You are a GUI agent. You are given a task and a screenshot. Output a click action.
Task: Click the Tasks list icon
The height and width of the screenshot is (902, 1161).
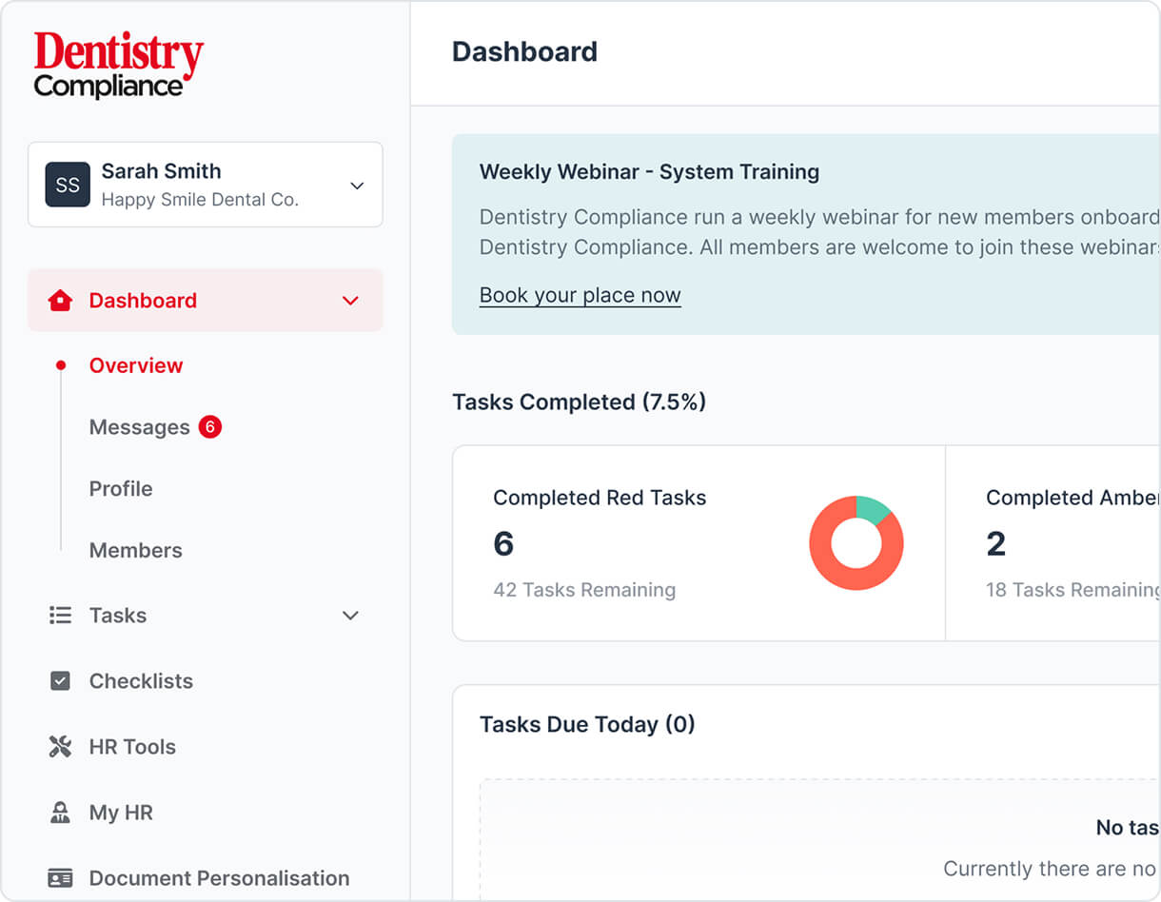point(60,616)
